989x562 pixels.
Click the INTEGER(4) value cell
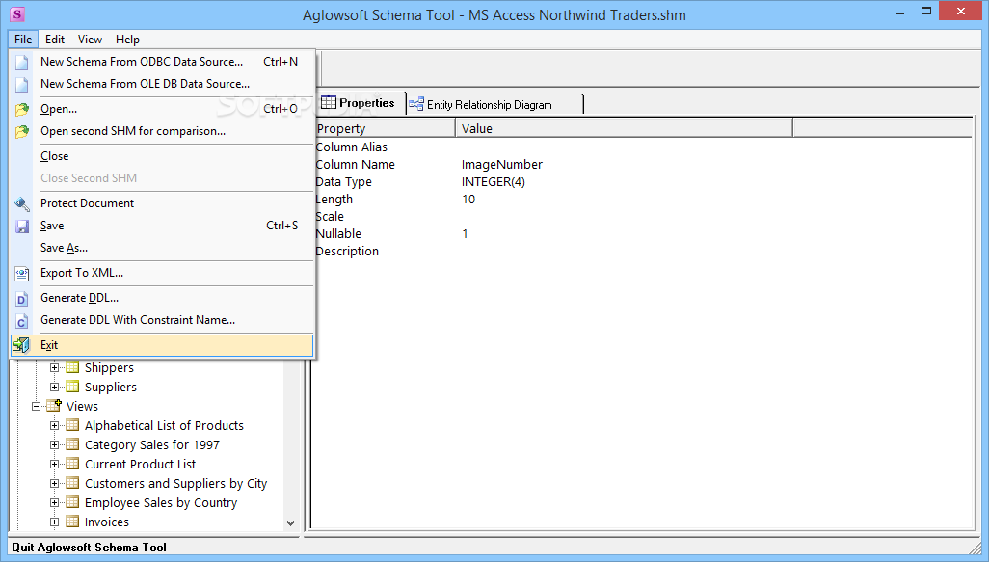494,182
